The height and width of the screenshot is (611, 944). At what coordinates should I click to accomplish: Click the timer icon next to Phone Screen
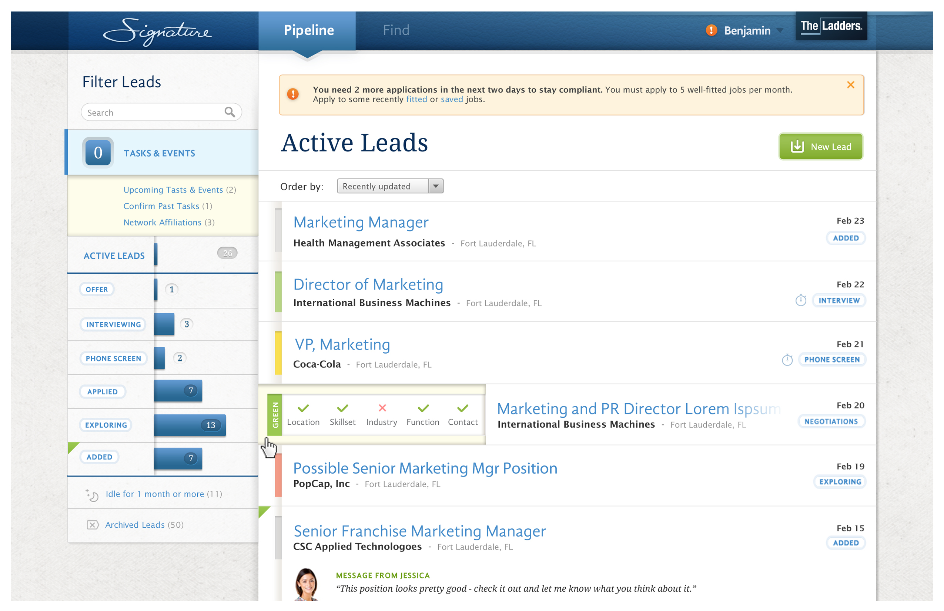point(787,360)
